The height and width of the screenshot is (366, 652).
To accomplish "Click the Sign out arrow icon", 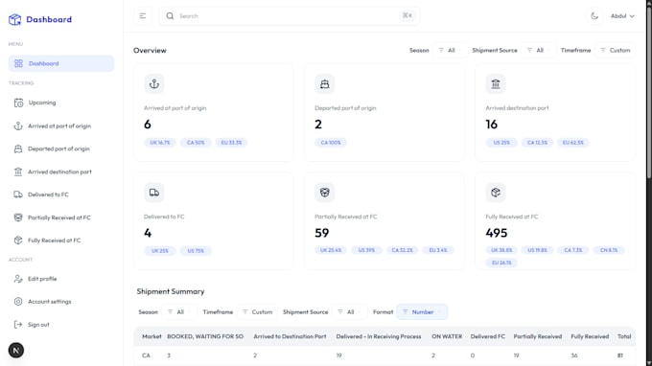I will (x=18, y=325).
